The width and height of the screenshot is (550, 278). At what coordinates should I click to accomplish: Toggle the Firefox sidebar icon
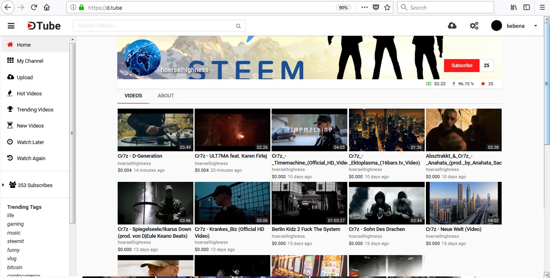pyautogui.click(x=527, y=7)
